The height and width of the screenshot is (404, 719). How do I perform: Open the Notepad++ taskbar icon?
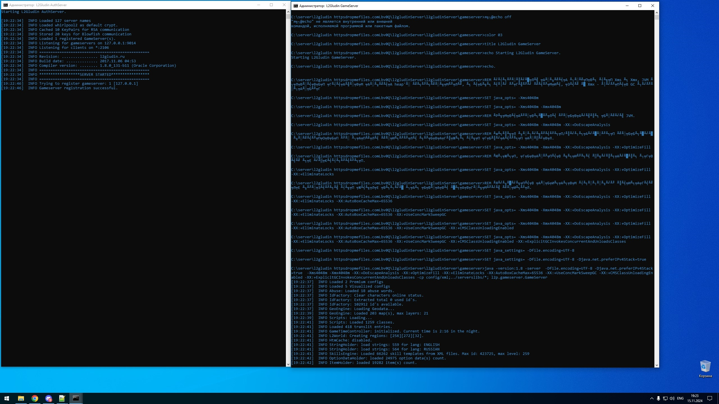62,398
